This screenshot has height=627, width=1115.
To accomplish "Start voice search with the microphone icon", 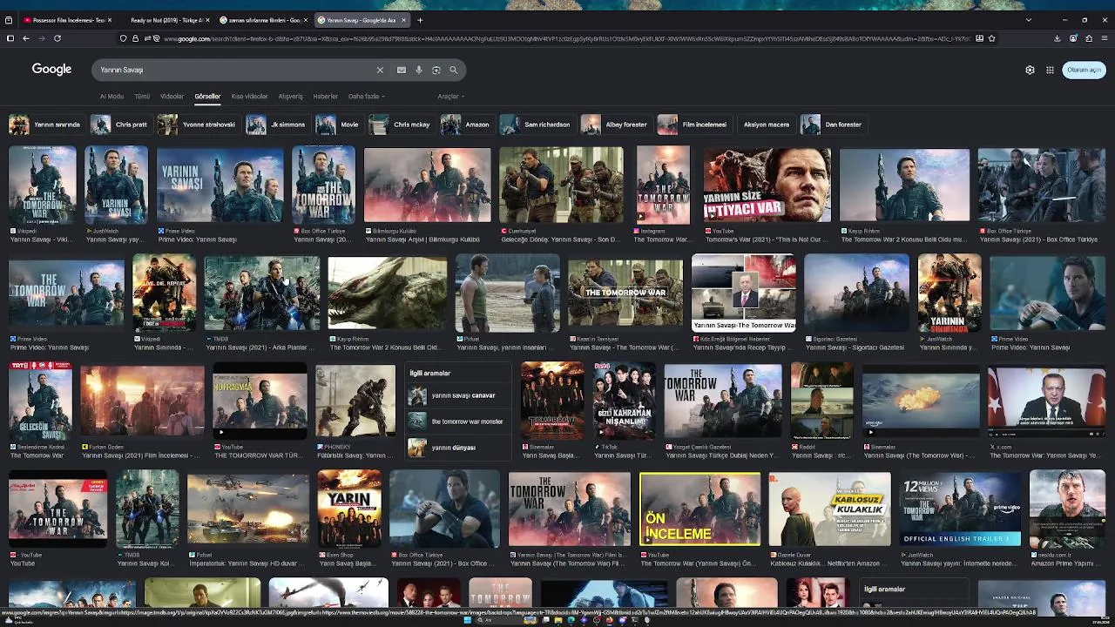I will 419,70.
